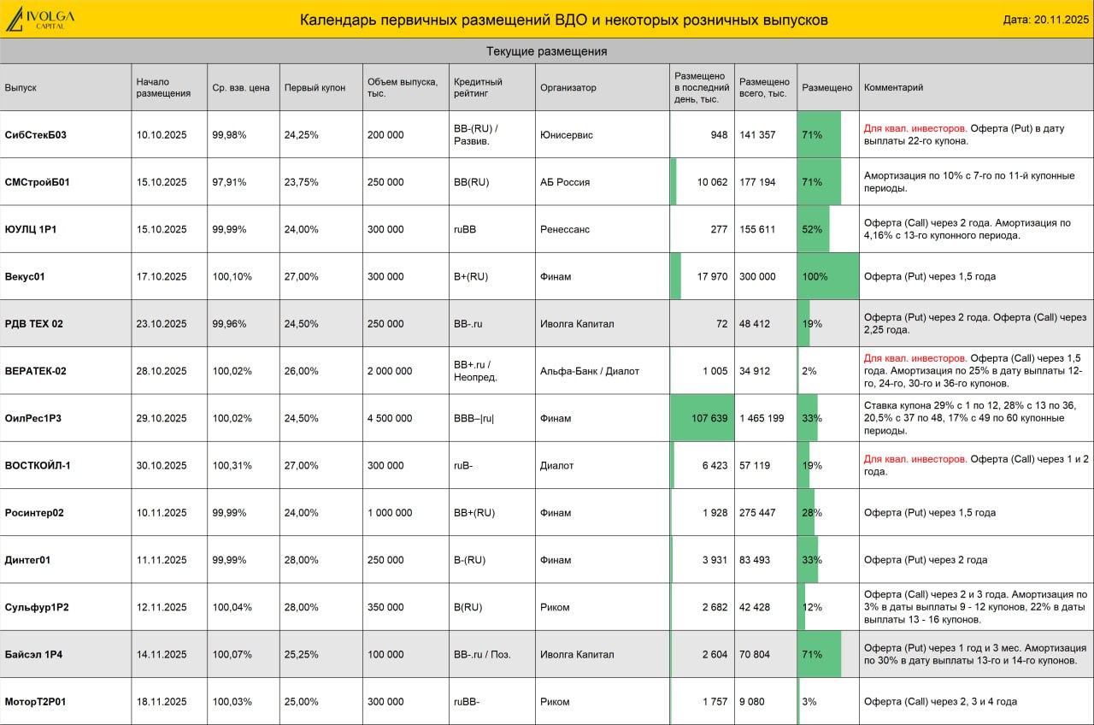Click 'Риком' in the МоторТ2Р01 row
The width and height of the screenshot is (1094, 725).
click(x=555, y=702)
